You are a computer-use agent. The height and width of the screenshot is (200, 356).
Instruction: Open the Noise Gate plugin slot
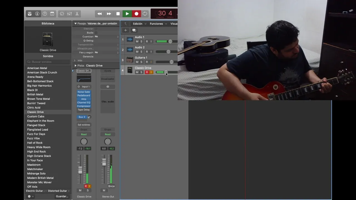click(84, 92)
